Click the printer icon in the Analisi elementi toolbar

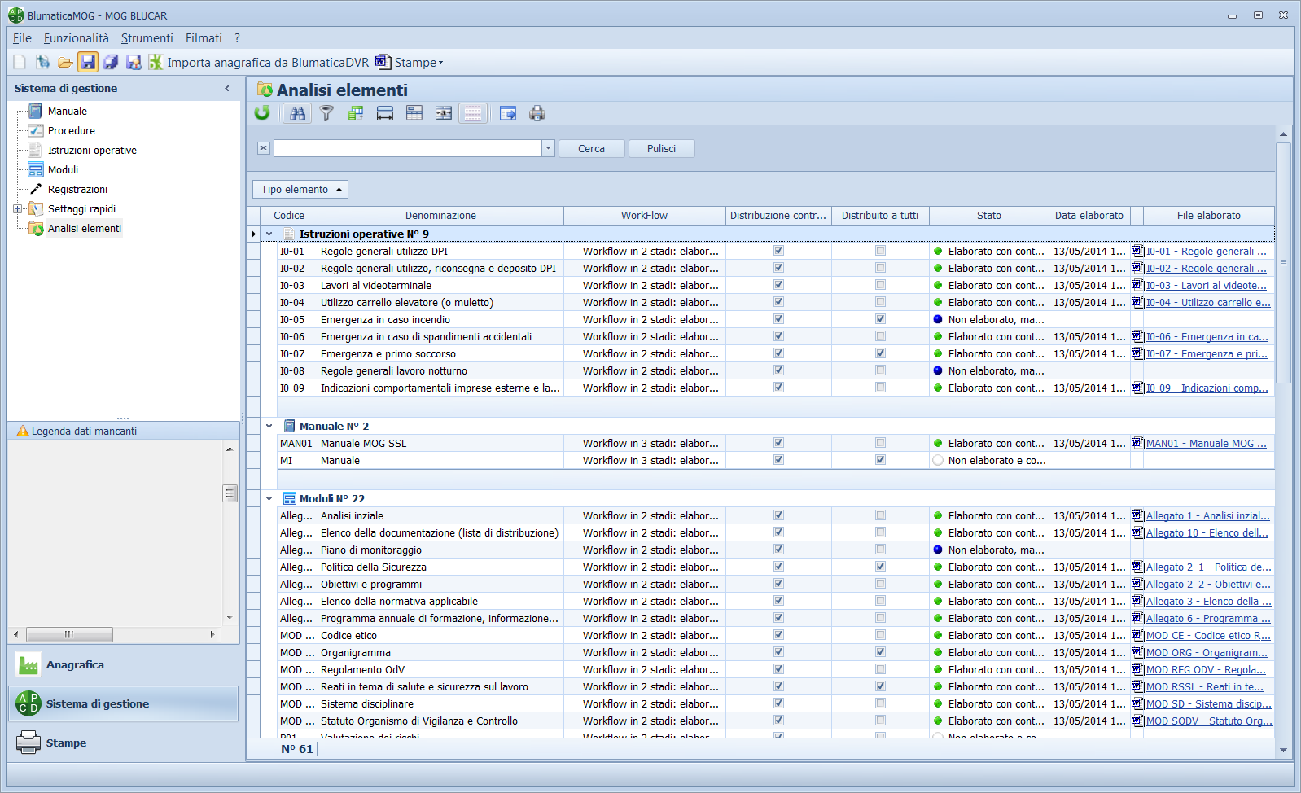(537, 113)
